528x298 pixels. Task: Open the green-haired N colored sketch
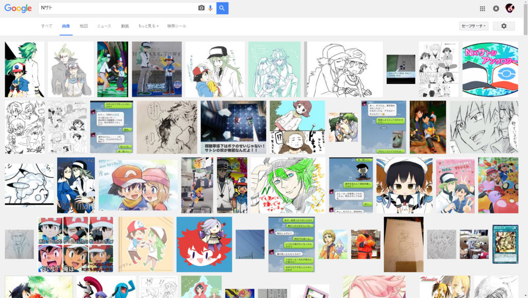click(x=288, y=185)
